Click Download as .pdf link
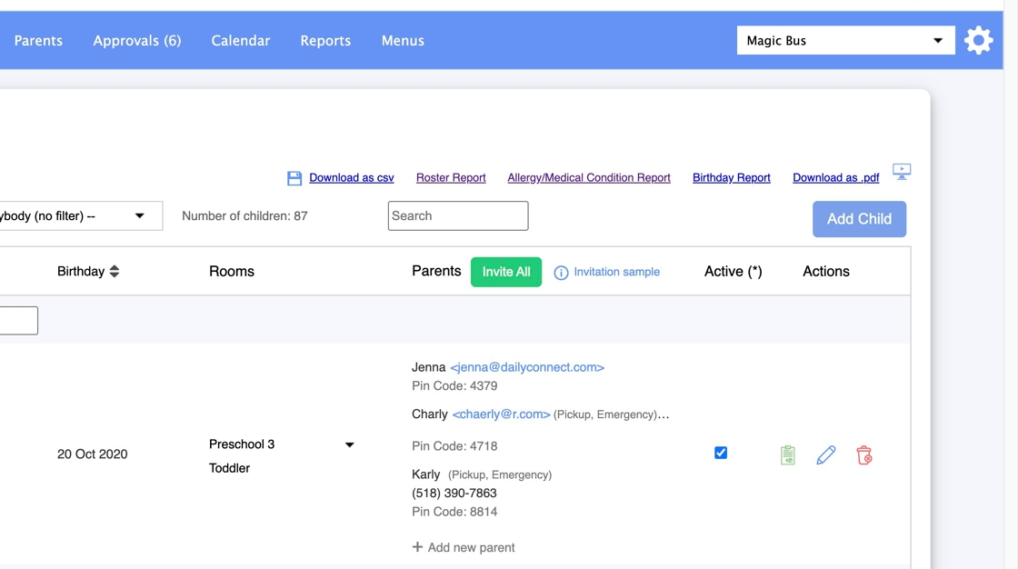This screenshot has height=569, width=1018. 835,178
